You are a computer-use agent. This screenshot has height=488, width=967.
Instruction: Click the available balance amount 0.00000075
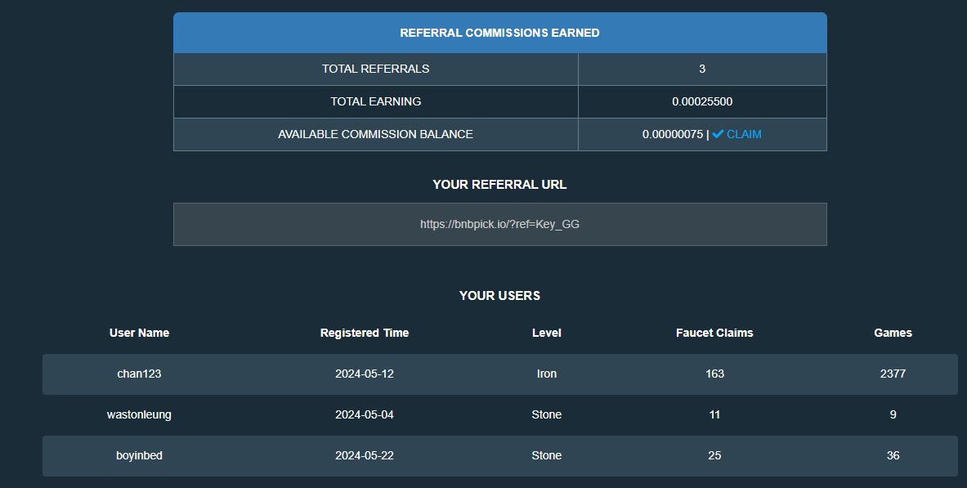point(672,135)
